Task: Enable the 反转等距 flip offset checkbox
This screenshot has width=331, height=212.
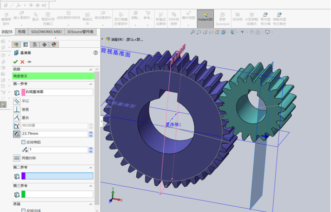Action: click(23, 142)
